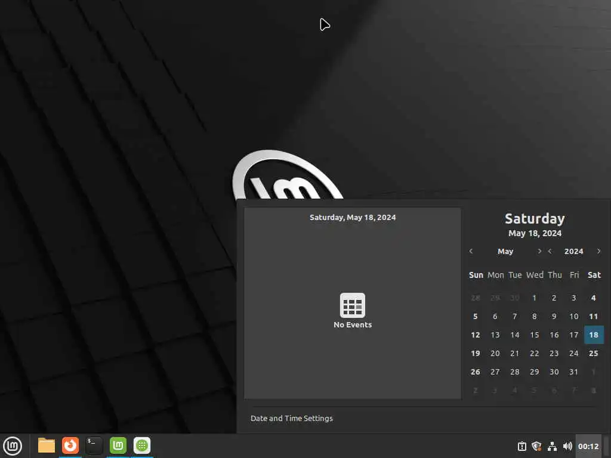
Task: Open the green grid app in taskbar
Action: pos(142,445)
